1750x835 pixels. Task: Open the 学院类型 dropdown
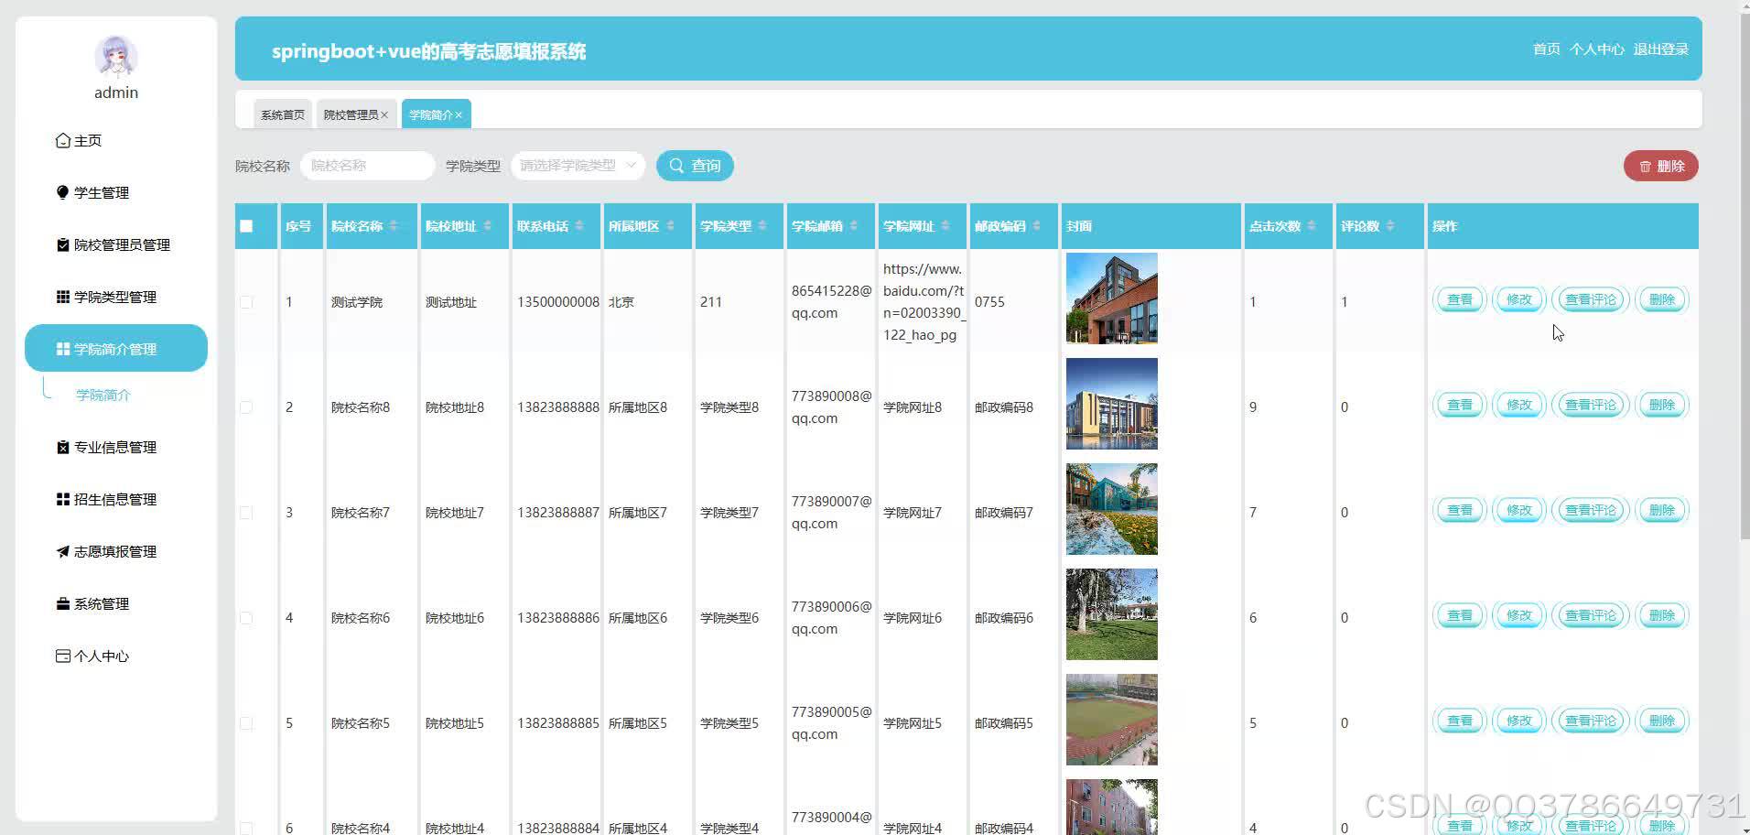(578, 166)
